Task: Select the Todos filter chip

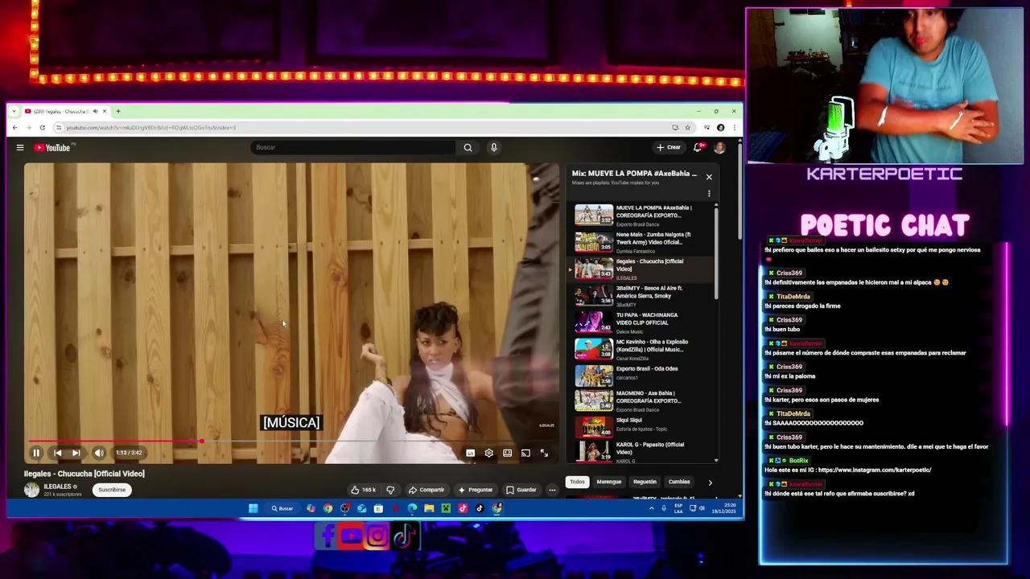Action: point(577,482)
